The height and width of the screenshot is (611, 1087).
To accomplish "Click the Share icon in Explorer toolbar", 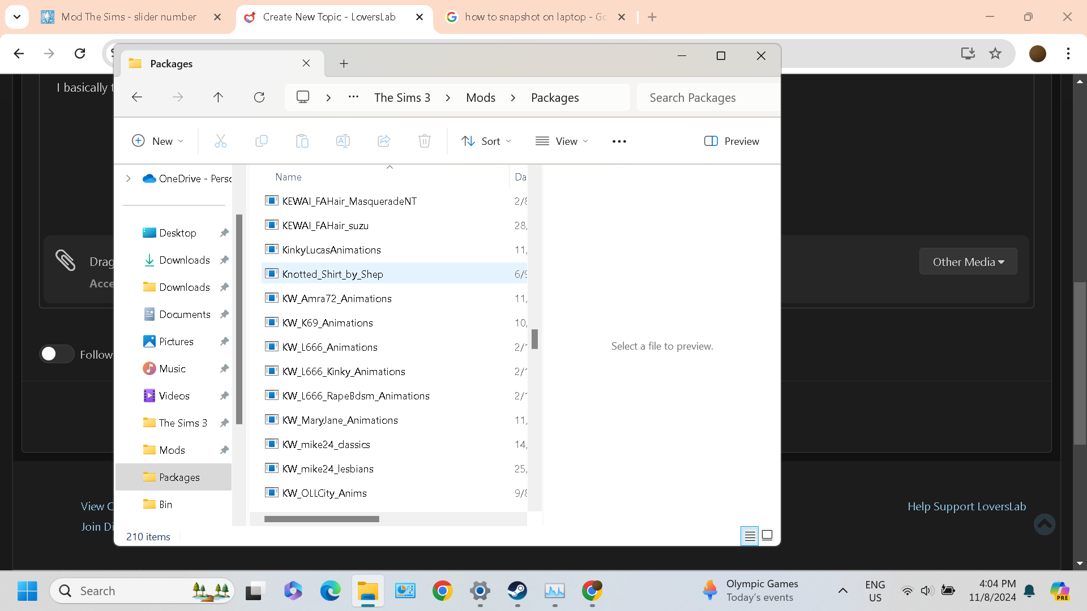I will pyautogui.click(x=384, y=141).
